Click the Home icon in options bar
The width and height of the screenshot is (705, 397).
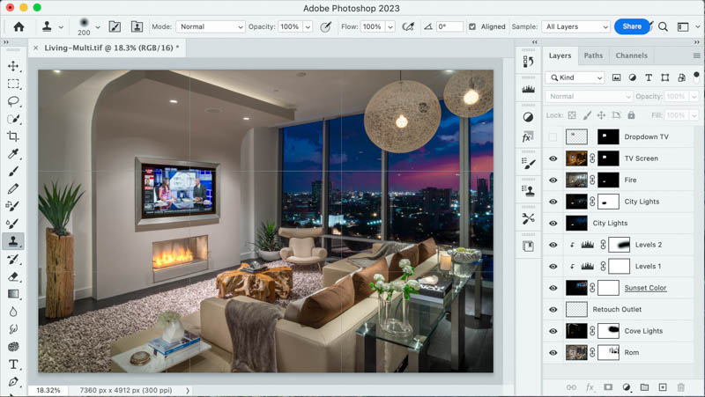[19, 26]
